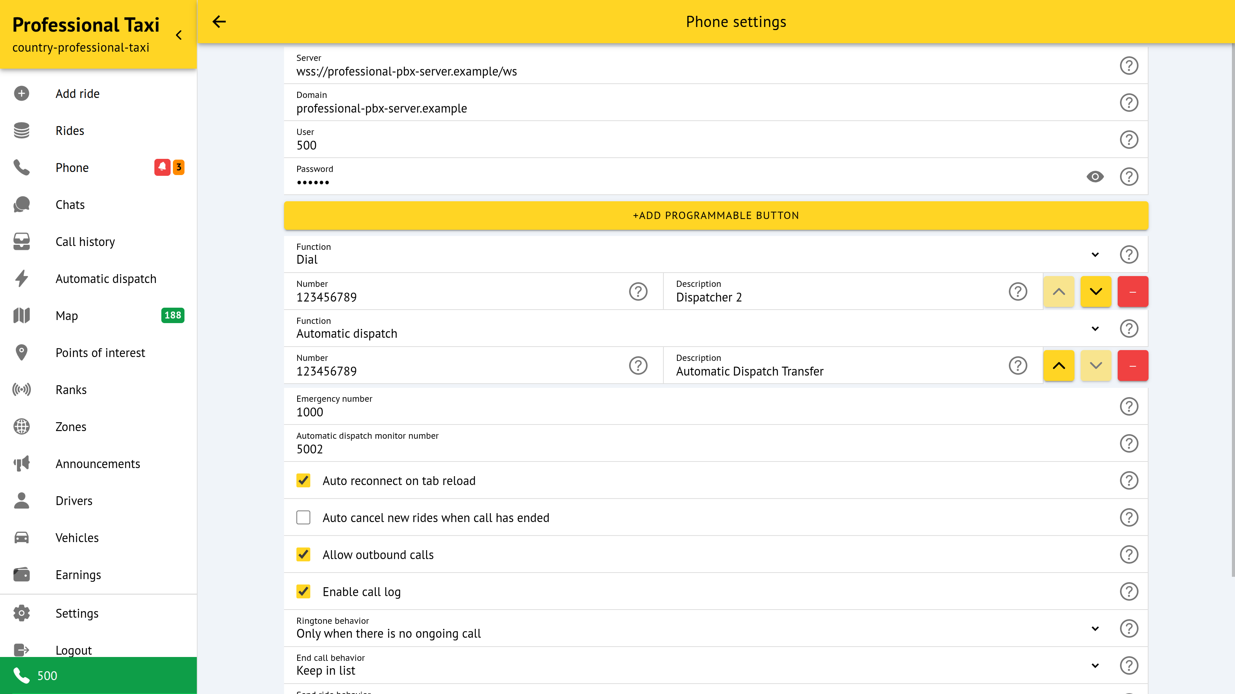The width and height of the screenshot is (1235, 694).
Task: Click Add Programmable Button
Action: (x=716, y=216)
